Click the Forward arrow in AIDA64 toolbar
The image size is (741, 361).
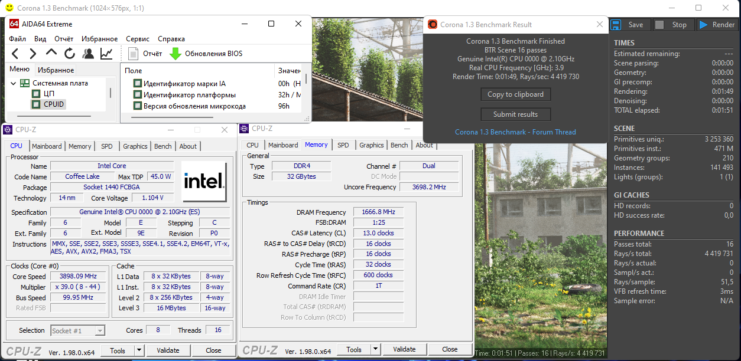[33, 54]
